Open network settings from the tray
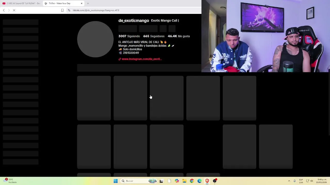330x185 pixels. (308, 181)
